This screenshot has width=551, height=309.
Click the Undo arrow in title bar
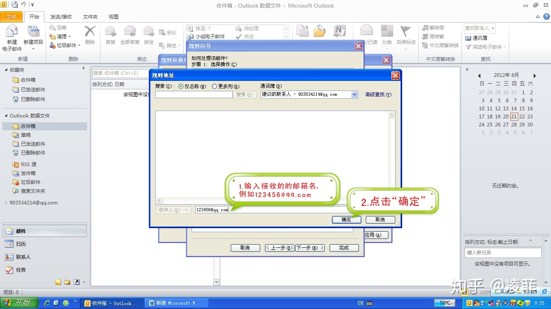coord(23,5)
